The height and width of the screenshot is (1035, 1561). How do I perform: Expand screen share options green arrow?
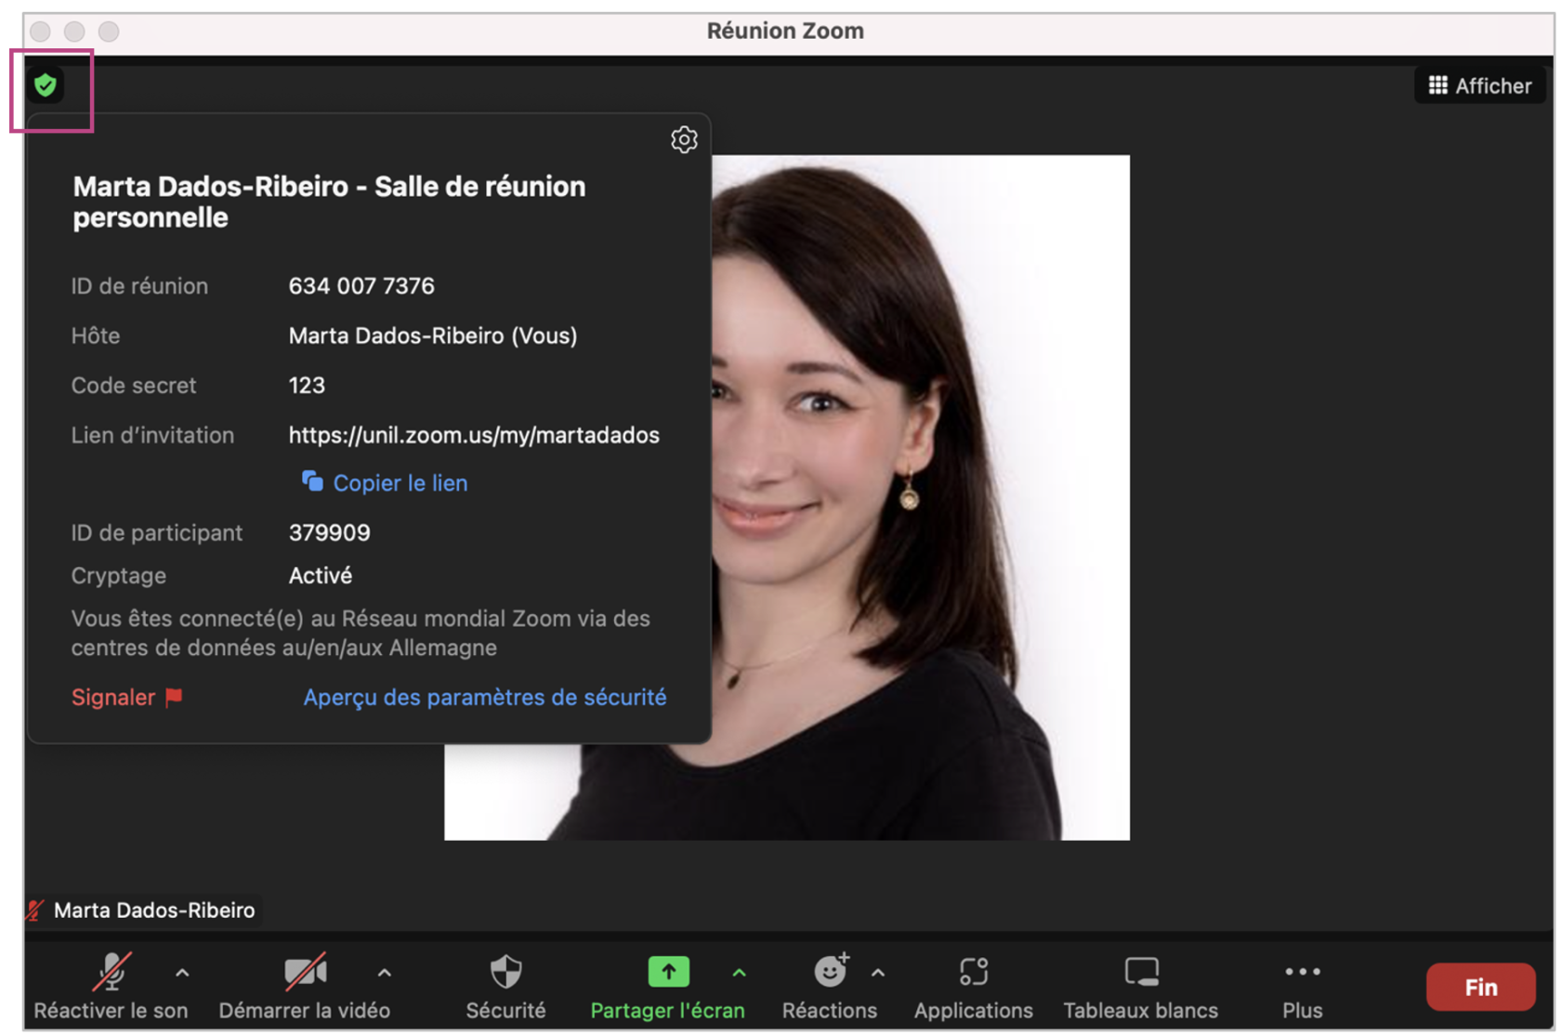740,973
